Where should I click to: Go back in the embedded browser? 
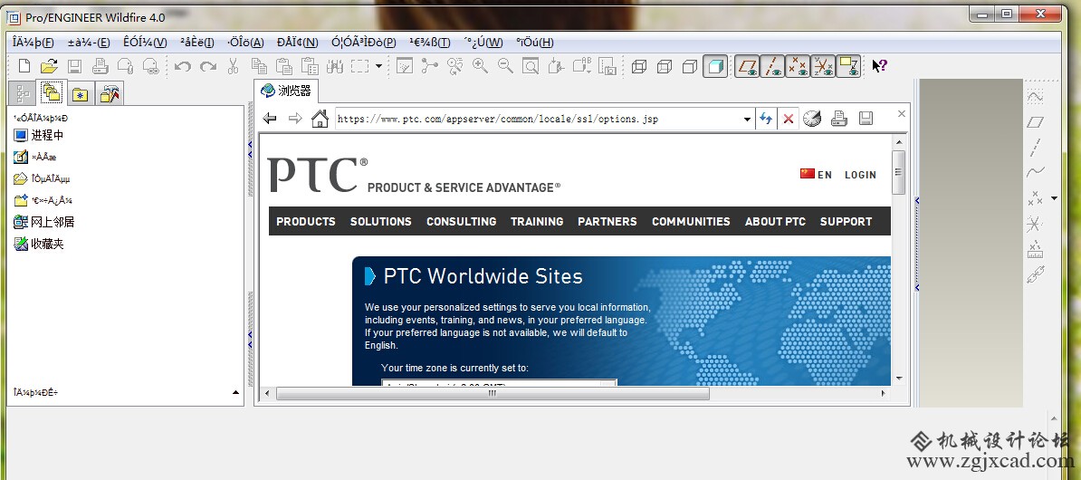(270, 119)
